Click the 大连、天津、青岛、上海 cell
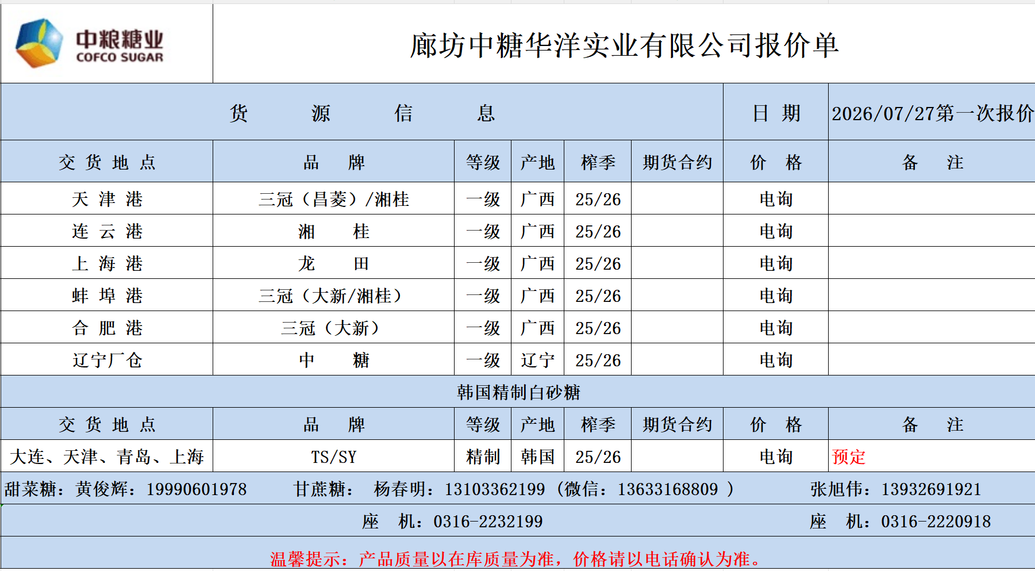 107,457
